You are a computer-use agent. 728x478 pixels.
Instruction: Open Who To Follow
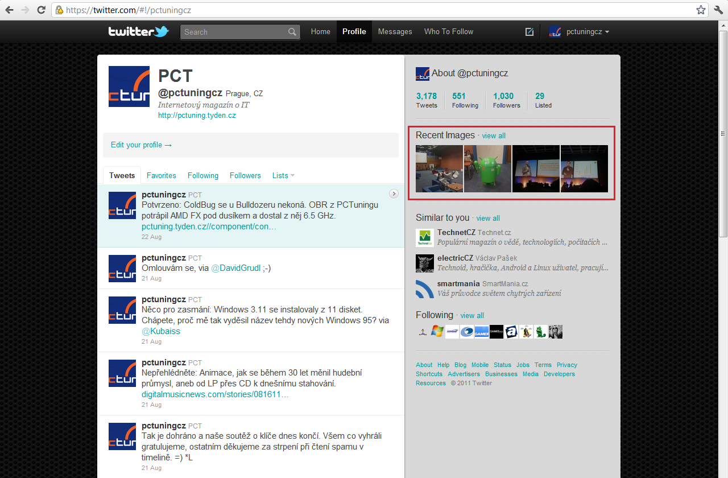[449, 32]
